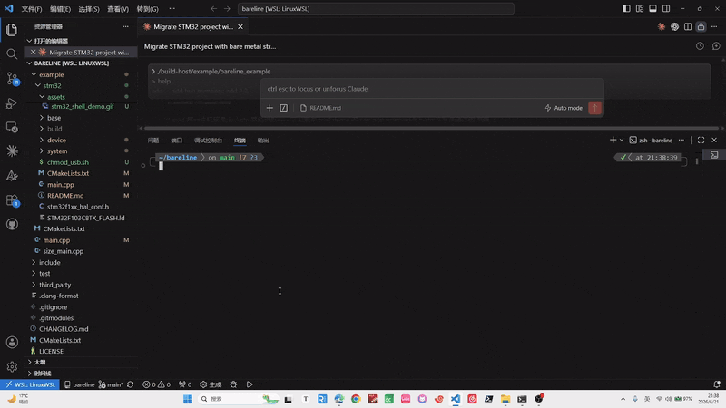This screenshot has width=726, height=408.
Task: Open the 查看(V) menu
Action: click(x=118, y=9)
